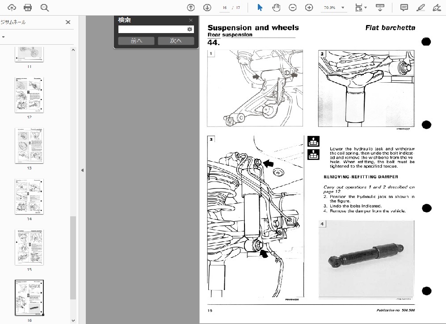Click the refitting icon beside figure 3
Screen dimensions: 446x324
[x=313, y=155]
